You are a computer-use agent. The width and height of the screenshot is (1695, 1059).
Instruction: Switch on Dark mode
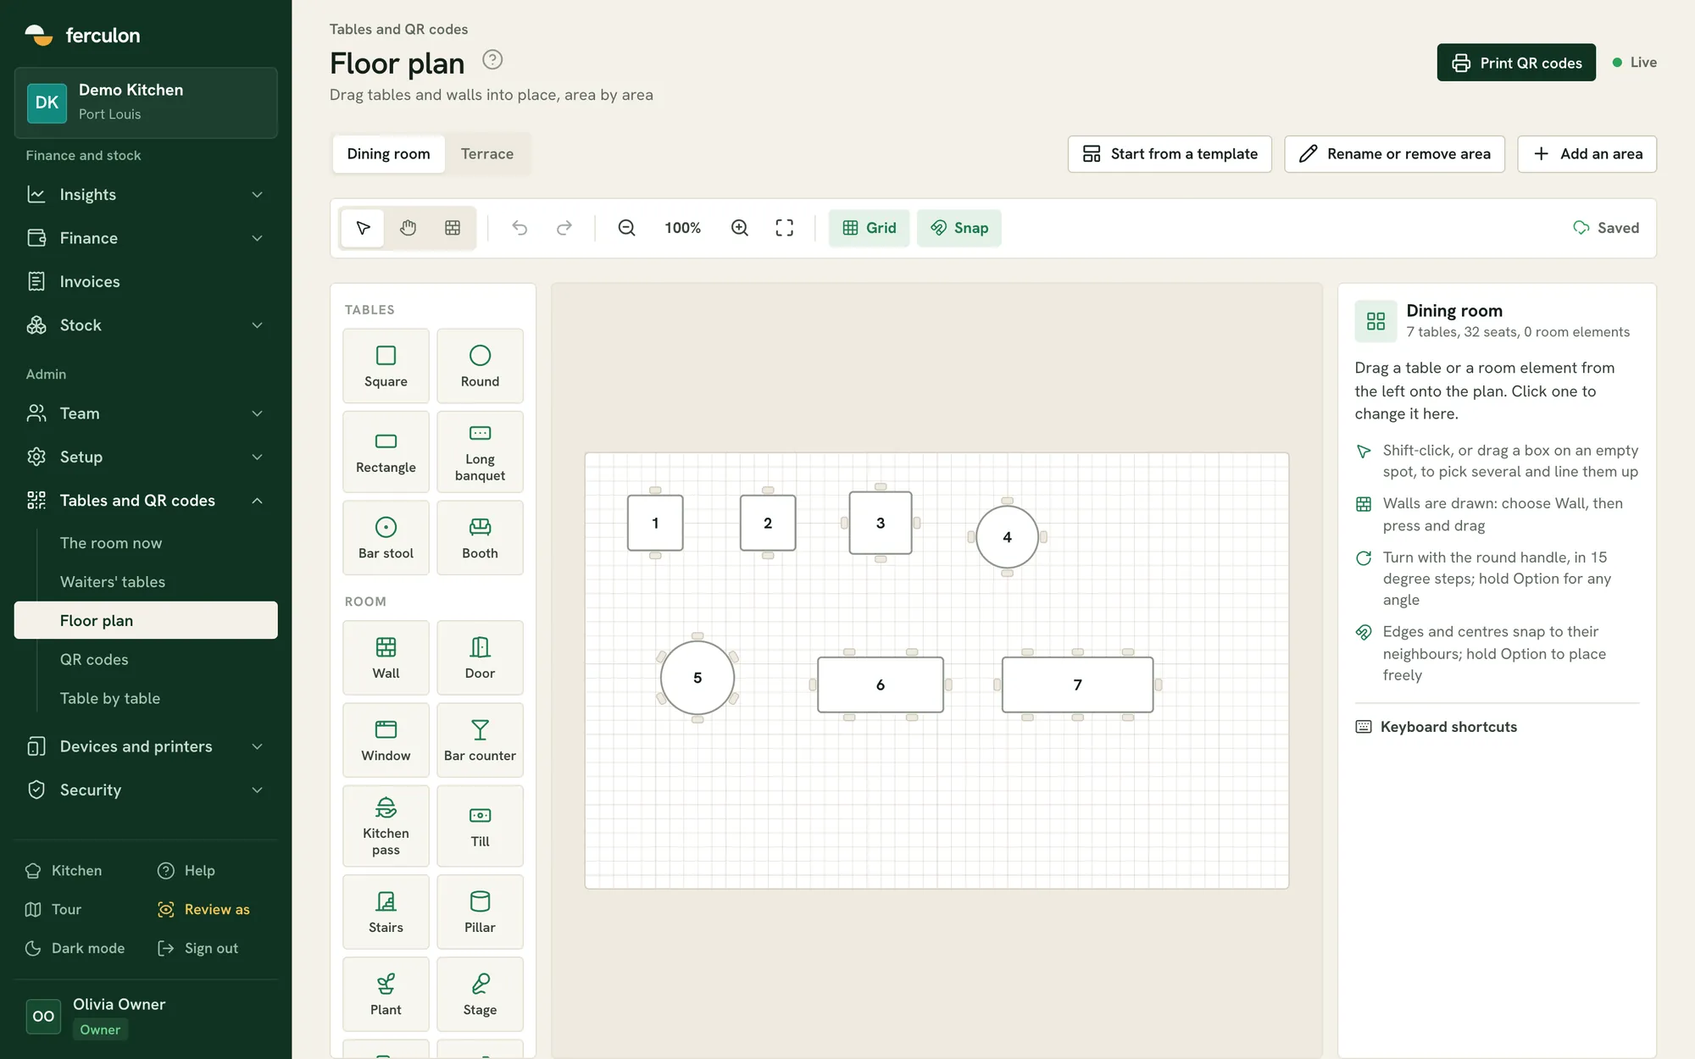[x=75, y=948]
